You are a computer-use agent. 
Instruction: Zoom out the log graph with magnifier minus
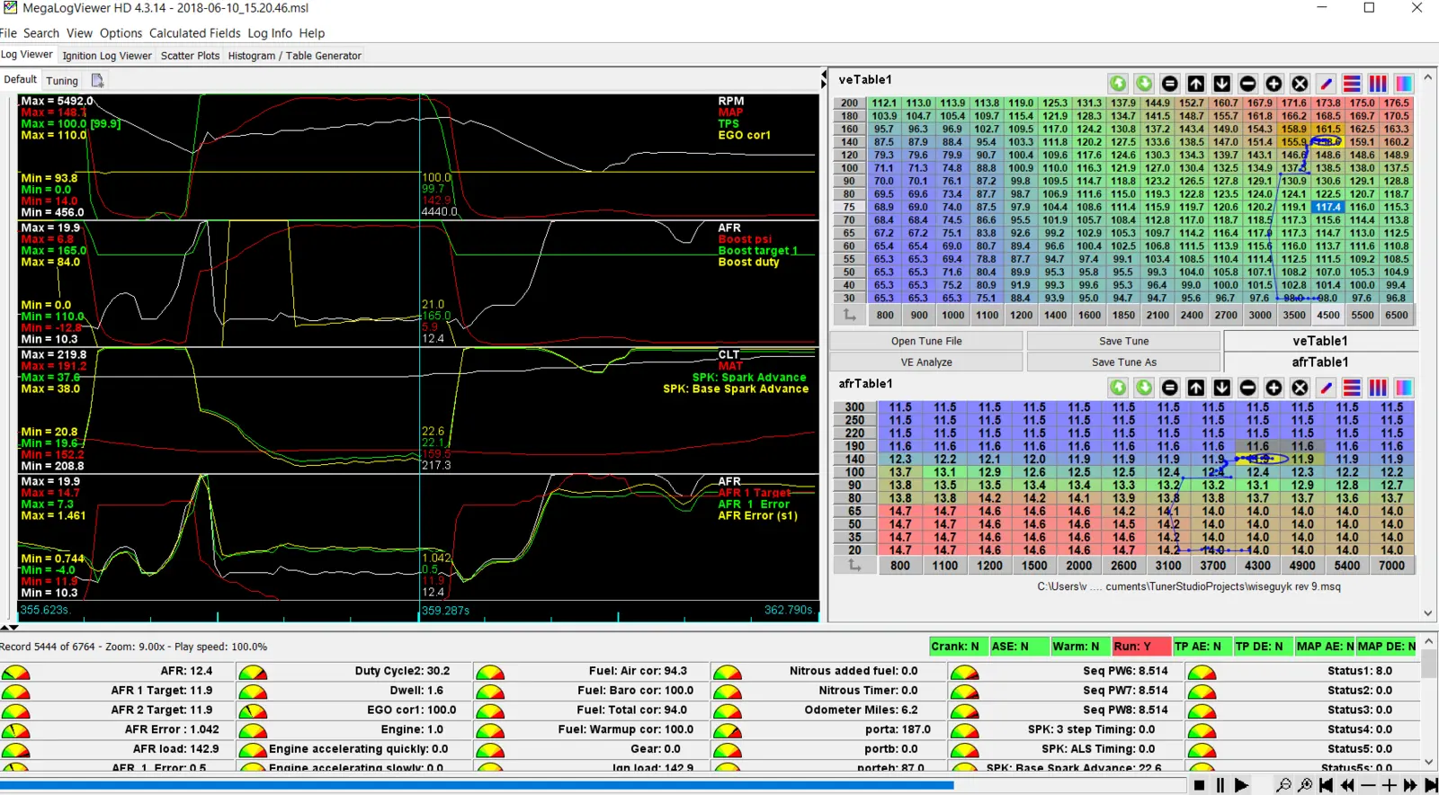[x=1283, y=785]
